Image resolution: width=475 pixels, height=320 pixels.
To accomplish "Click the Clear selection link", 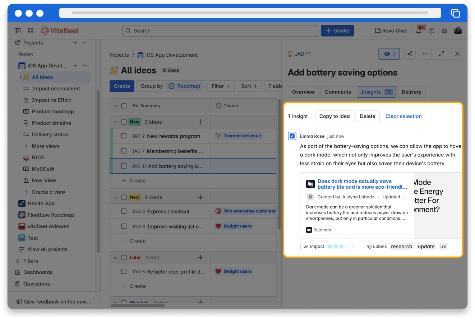I will pos(403,116).
